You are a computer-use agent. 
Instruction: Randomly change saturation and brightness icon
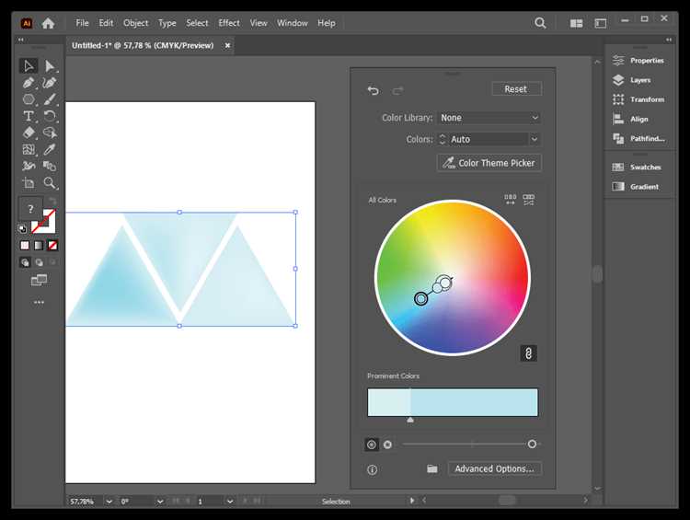528,200
